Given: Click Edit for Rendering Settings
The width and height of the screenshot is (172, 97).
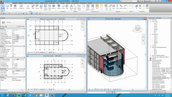Looking at the screenshot, I should (x=18, y=59).
